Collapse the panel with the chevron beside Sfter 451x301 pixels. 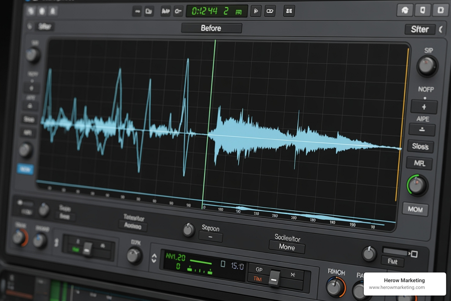coord(441,29)
